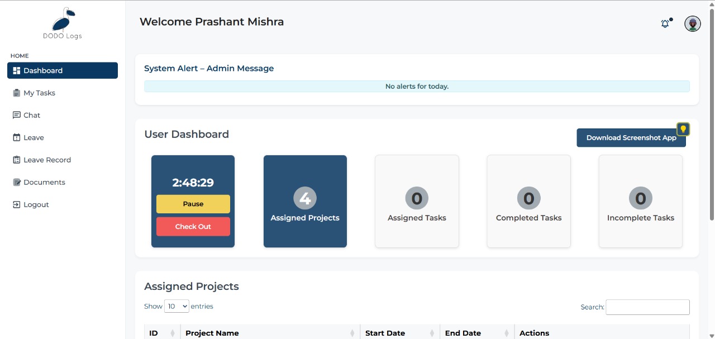Click the My Tasks clipboard icon
The width and height of the screenshot is (715, 339).
click(x=16, y=93)
